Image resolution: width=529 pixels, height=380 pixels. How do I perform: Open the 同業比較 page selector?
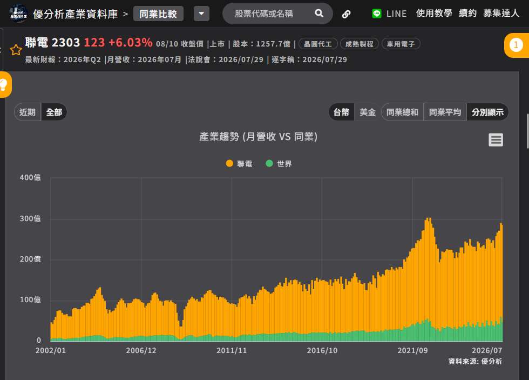click(x=158, y=14)
